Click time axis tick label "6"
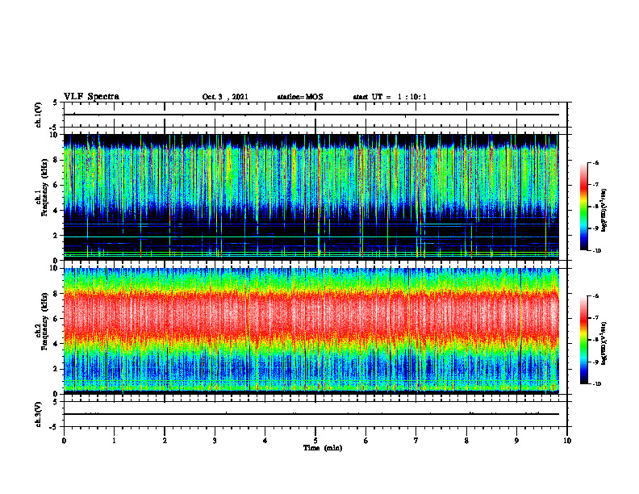Viewport: 639px width, 494px height. 366,441
